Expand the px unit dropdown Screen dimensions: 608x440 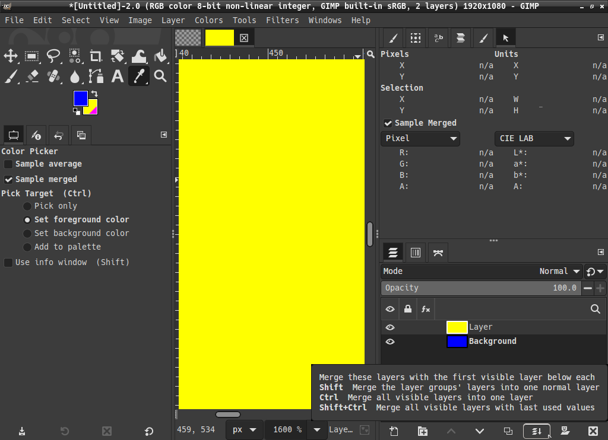[245, 429]
